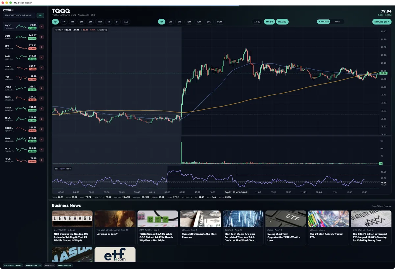Open NVDA sparkline row
Screen dimensions: 395x269
pyautogui.click(x=20, y=88)
